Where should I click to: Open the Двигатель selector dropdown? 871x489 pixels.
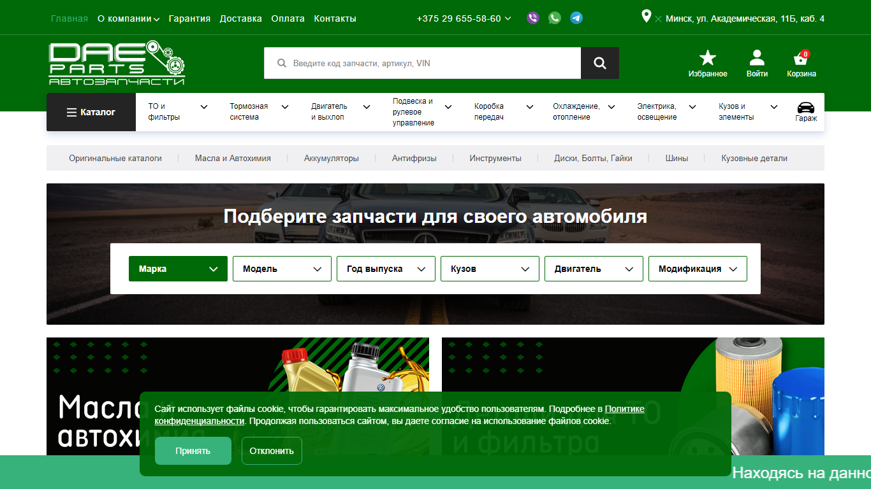pyautogui.click(x=594, y=269)
